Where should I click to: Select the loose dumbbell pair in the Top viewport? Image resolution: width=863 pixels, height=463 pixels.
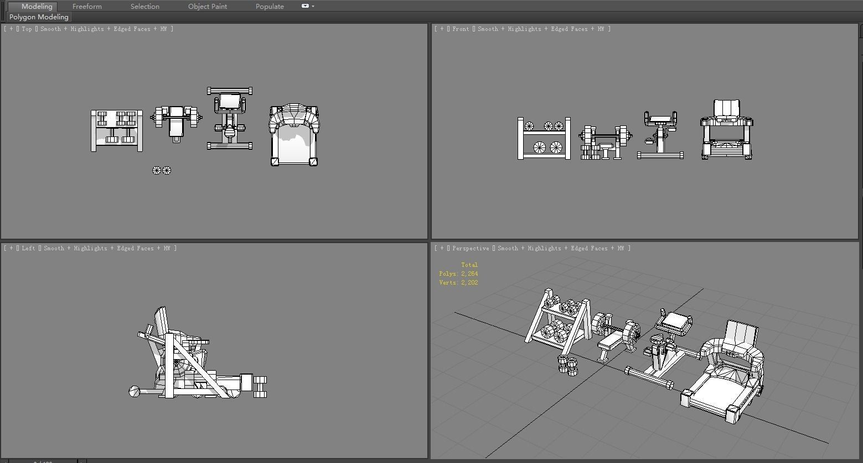162,170
